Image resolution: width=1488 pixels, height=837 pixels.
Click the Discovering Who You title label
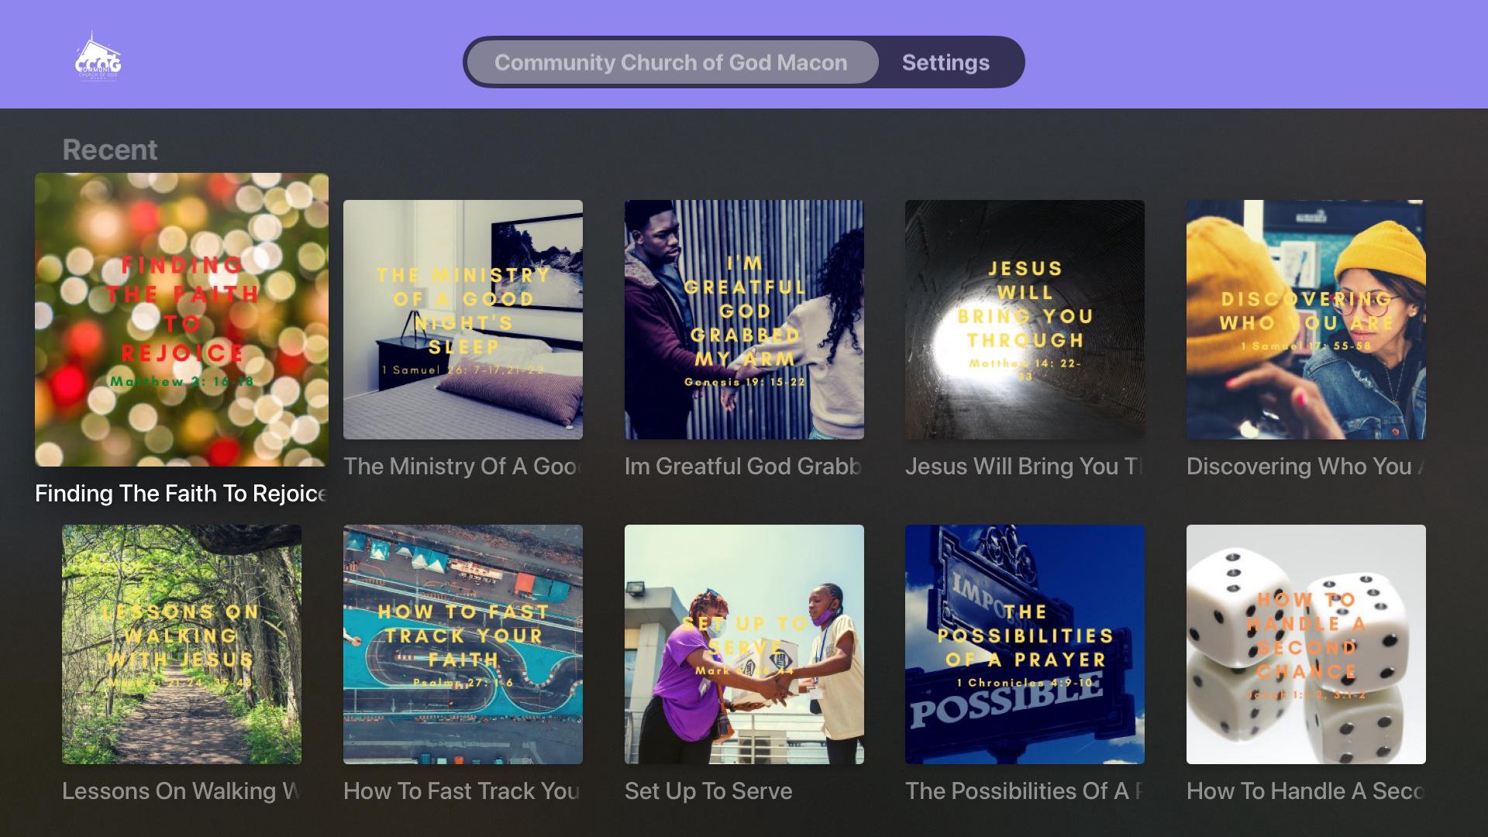tap(1306, 466)
